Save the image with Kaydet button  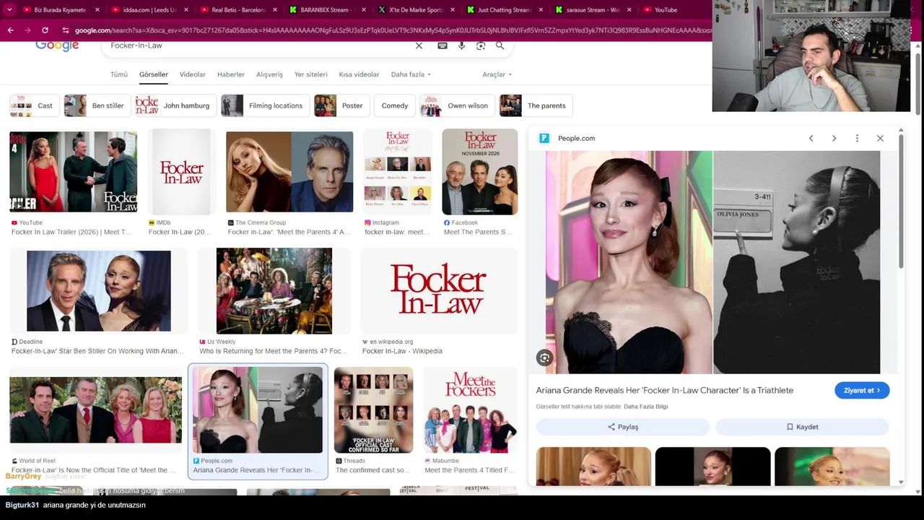[x=802, y=427]
